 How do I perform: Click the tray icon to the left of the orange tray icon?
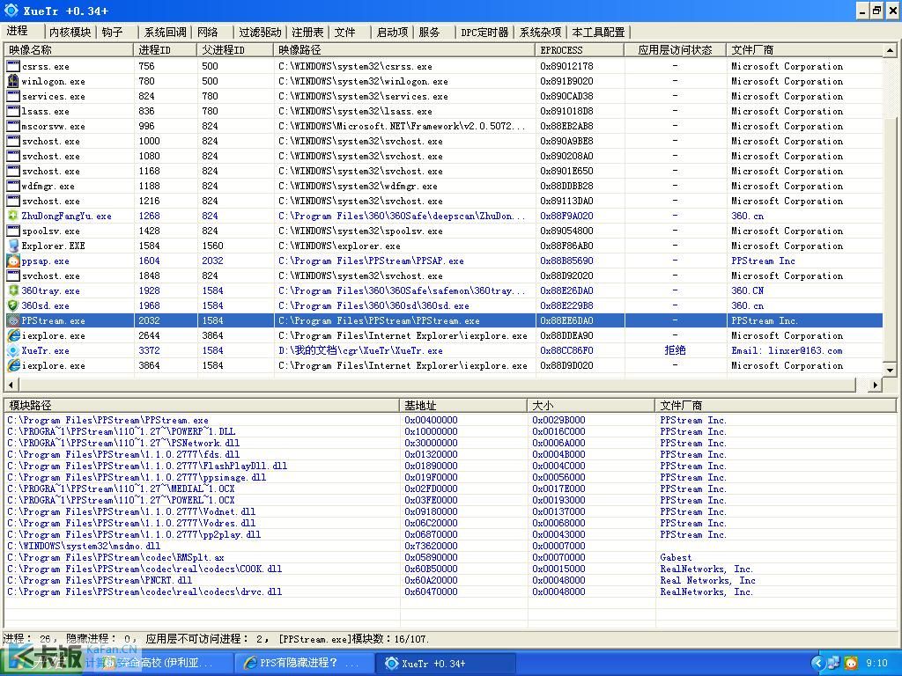tap(833, 663)
